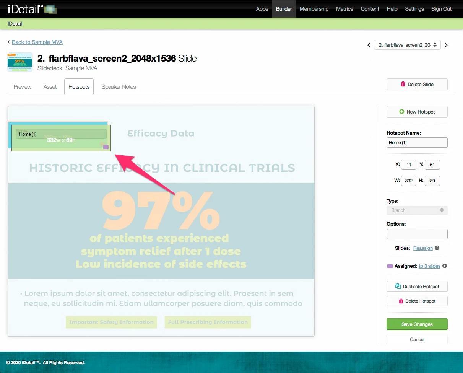Open the Apps menu
Screen dimensions: 463x373
click(262, 9)
